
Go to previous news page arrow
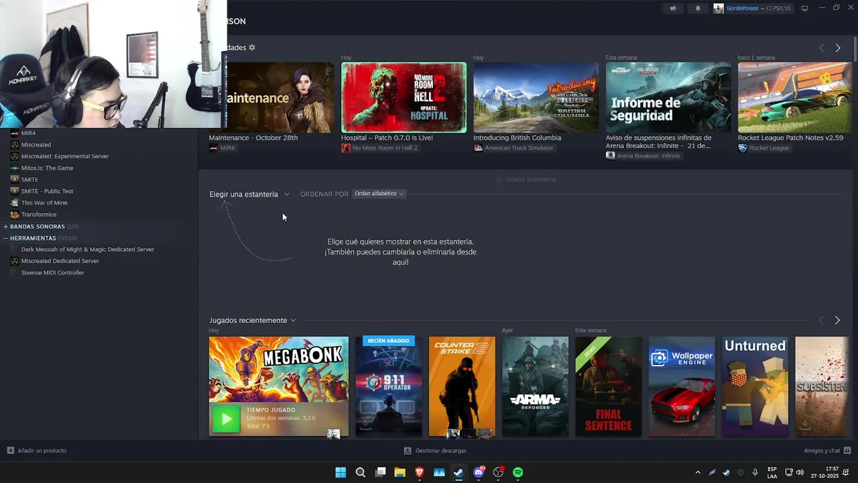point(821,48)
